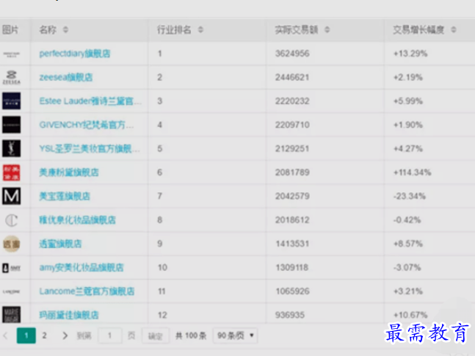This screenshot has height=356, width=475.
Task: Open the store link in rank 6 row
Action: coord(69,172)
